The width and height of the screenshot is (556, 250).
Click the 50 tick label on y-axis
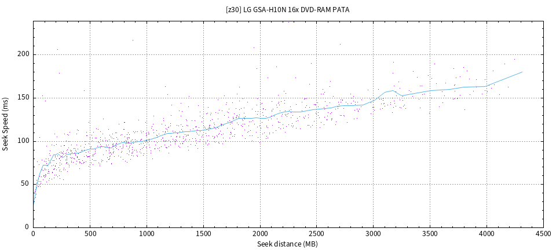25,184
